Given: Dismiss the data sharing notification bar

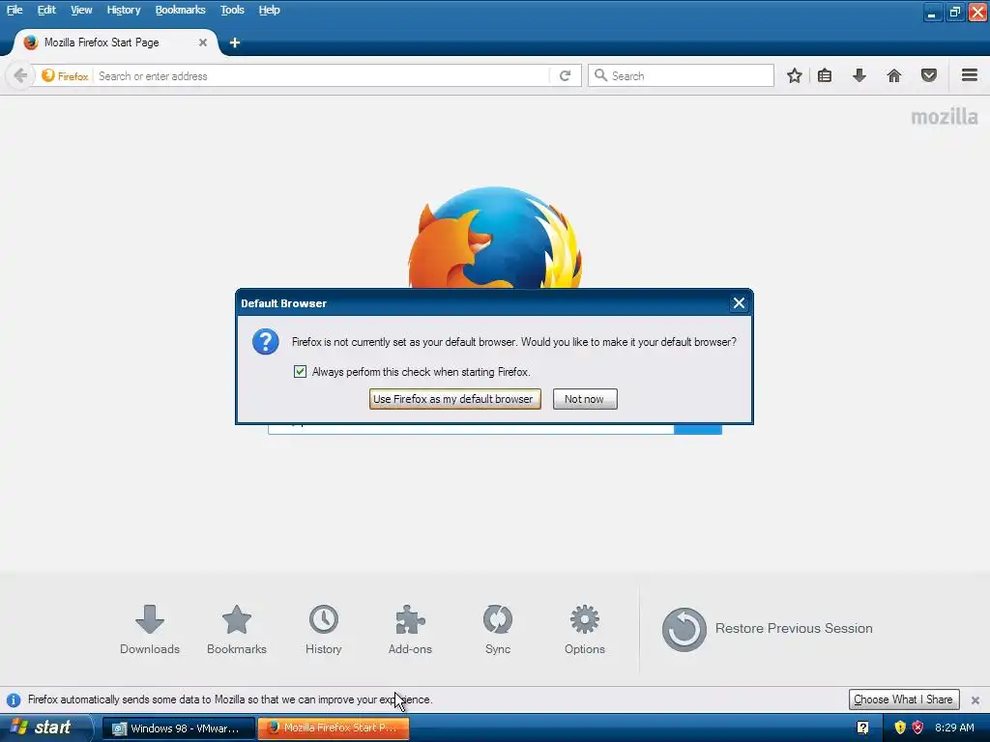Looking at the screenshot, I should tap(975, 699).
